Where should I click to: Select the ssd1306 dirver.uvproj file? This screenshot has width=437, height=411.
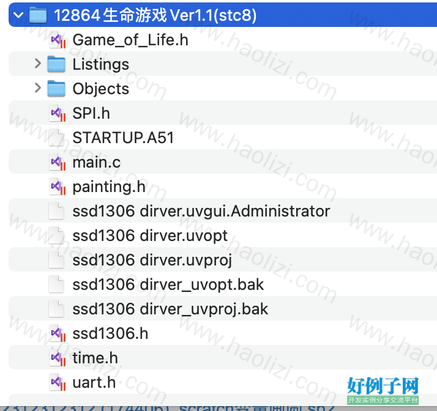223,260
